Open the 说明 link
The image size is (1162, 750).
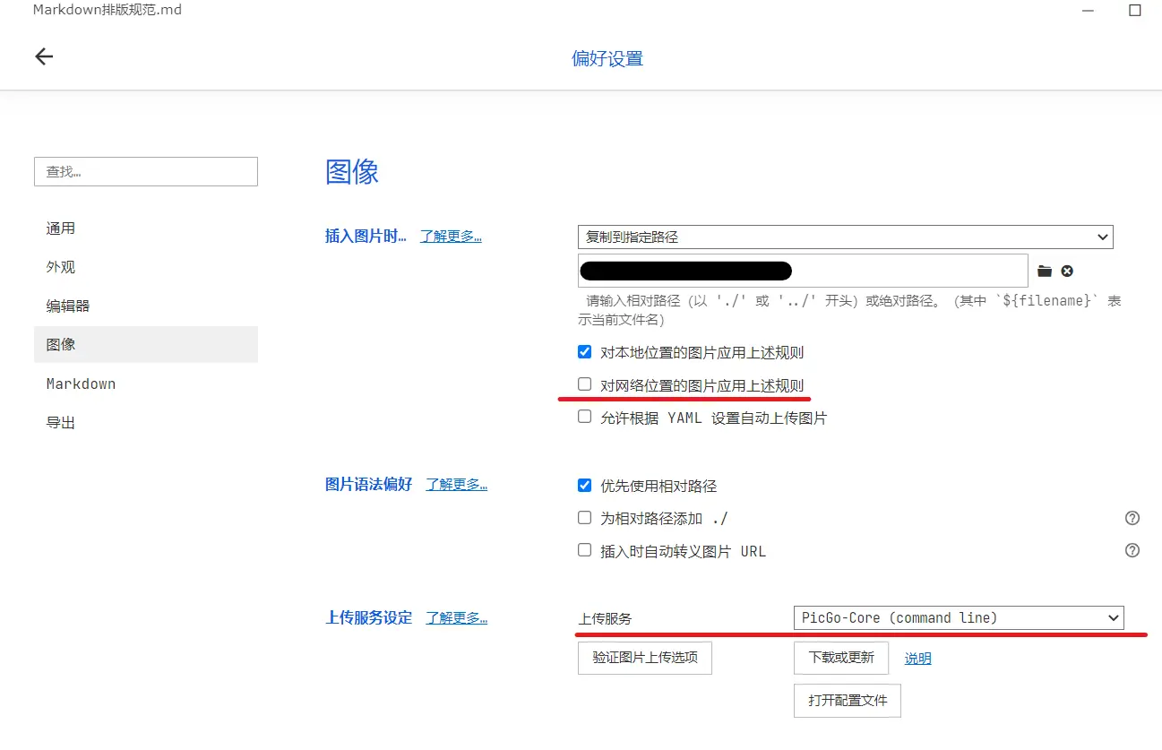point(917,659)
